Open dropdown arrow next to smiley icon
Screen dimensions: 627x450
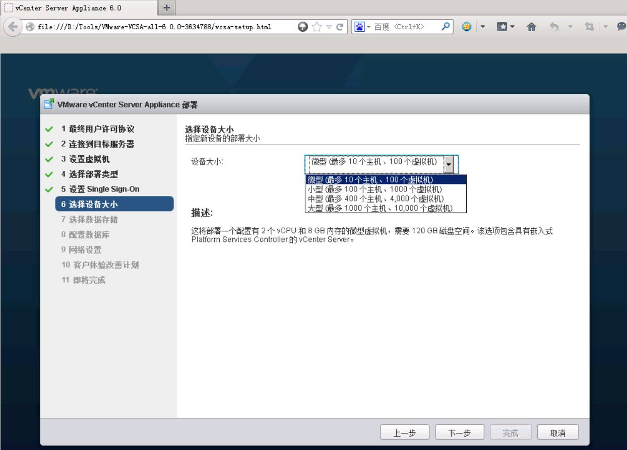coord(482,28)
